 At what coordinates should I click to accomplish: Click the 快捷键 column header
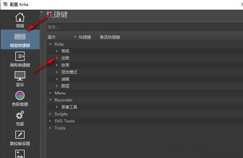coord(87,37)
